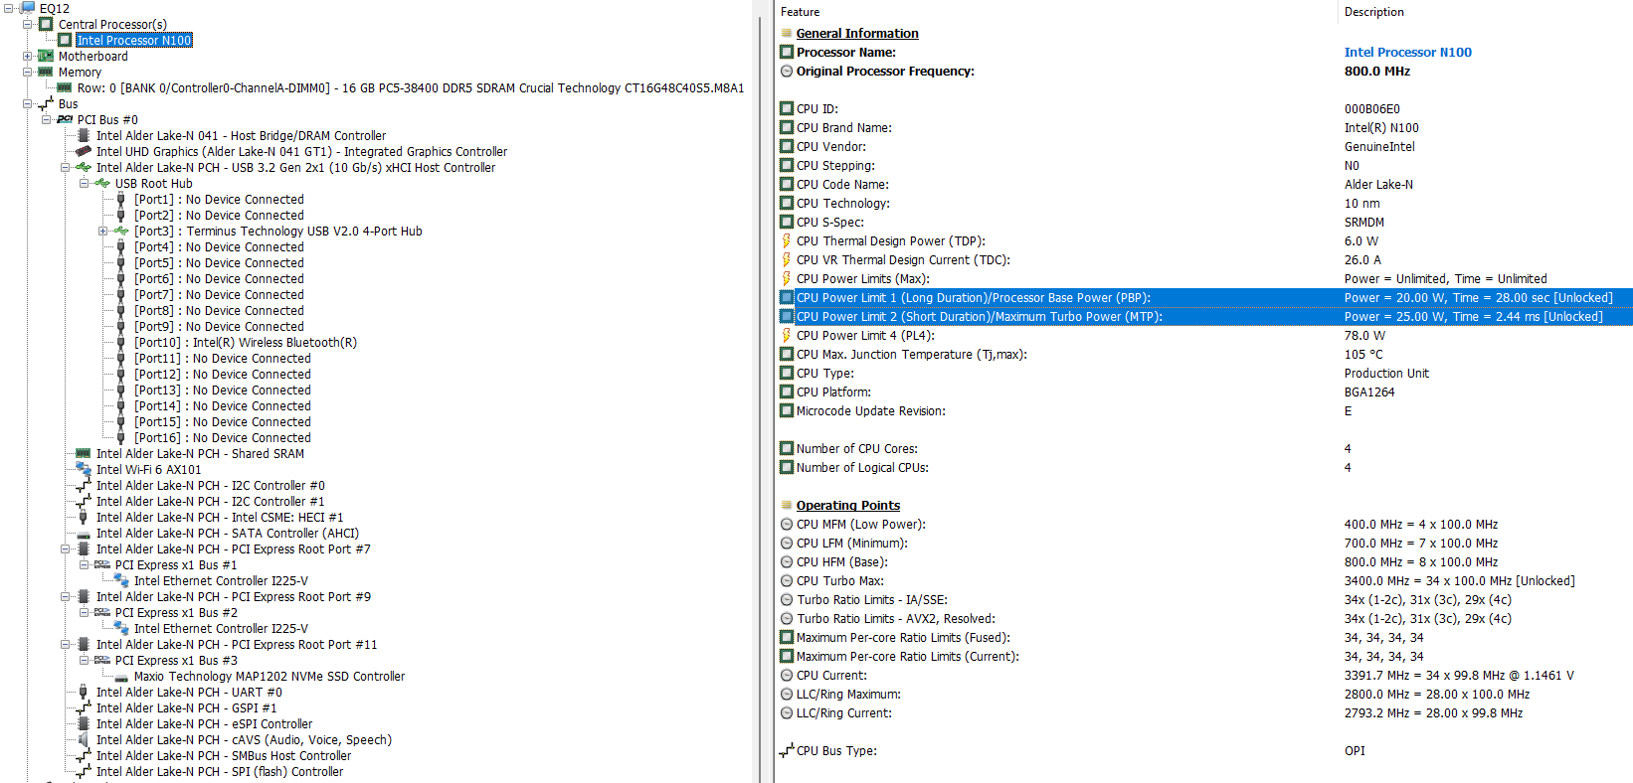Select the CPU S-Spec row

coord(1205,222)
